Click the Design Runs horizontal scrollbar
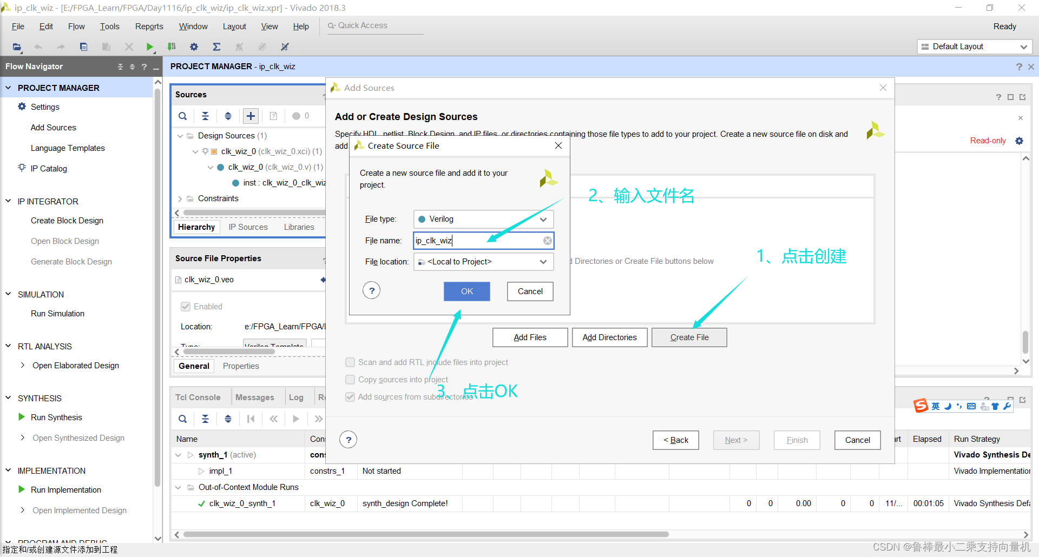 pos(426,534)
